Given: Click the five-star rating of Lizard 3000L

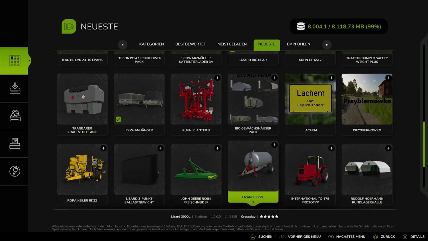Looking at the screenshot, I should (x=269, y=217).
